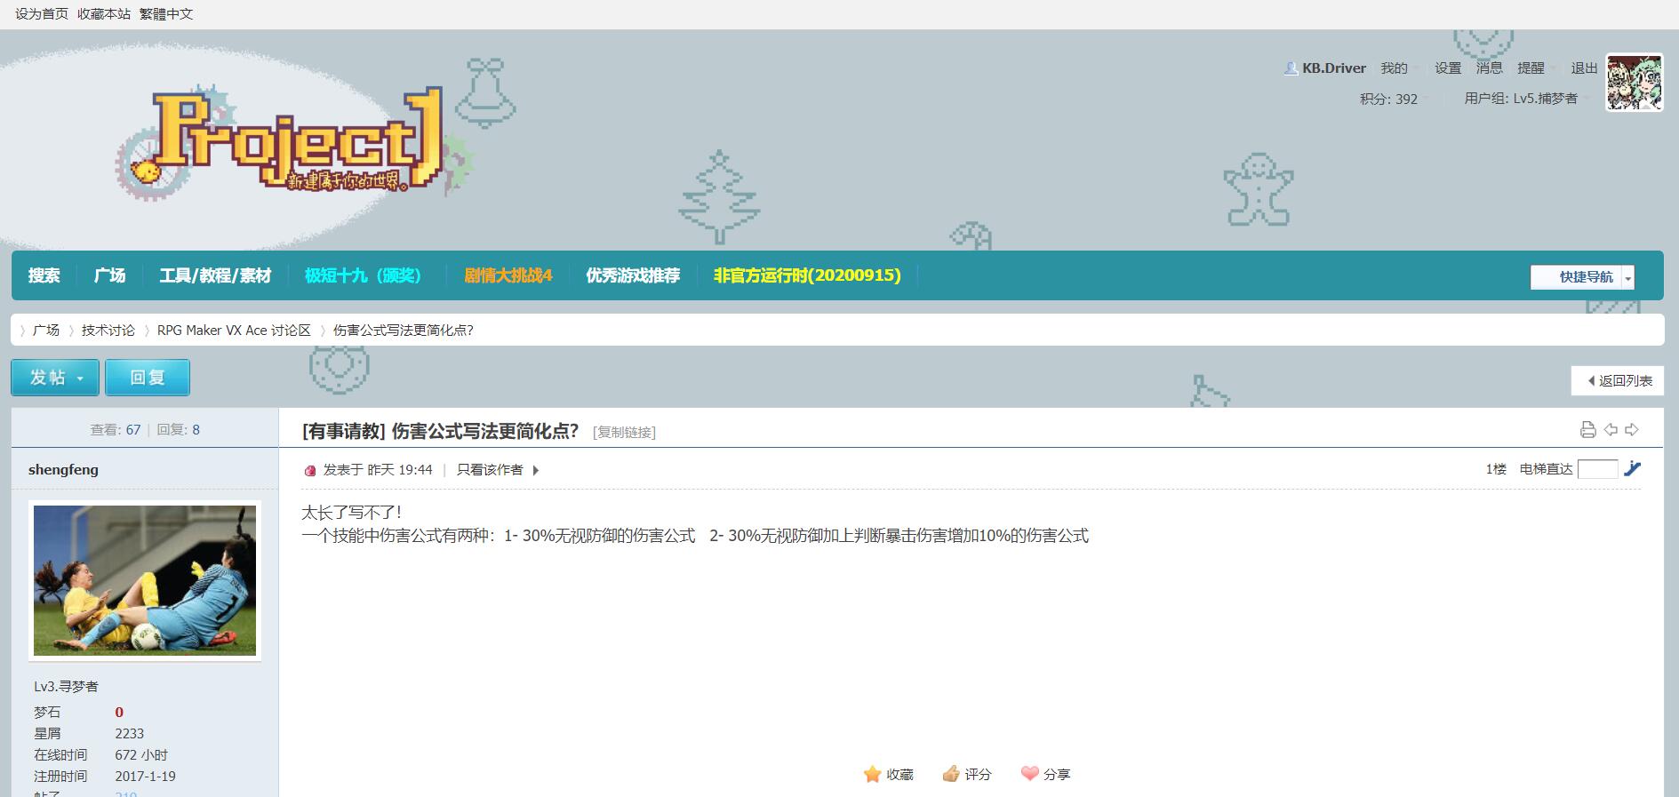Viewport: 1679px width, 797px height.
Task: Click 用户组: Lv5.捕梦者 link
Action: click(x=1521, y=99)
